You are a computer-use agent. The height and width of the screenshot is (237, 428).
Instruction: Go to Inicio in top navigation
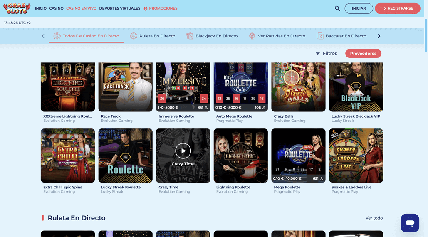pyautogui.click(x=41, y=8)
